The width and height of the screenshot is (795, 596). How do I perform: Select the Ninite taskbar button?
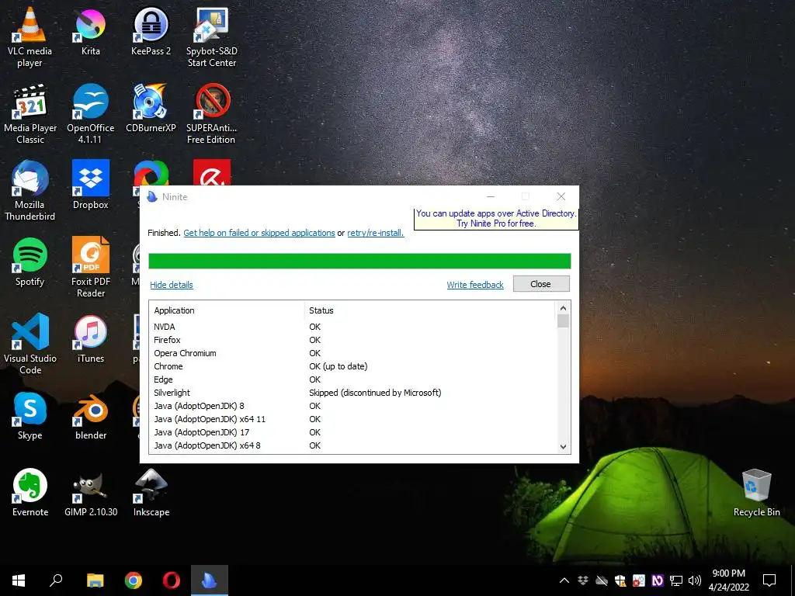pos(210,580)
